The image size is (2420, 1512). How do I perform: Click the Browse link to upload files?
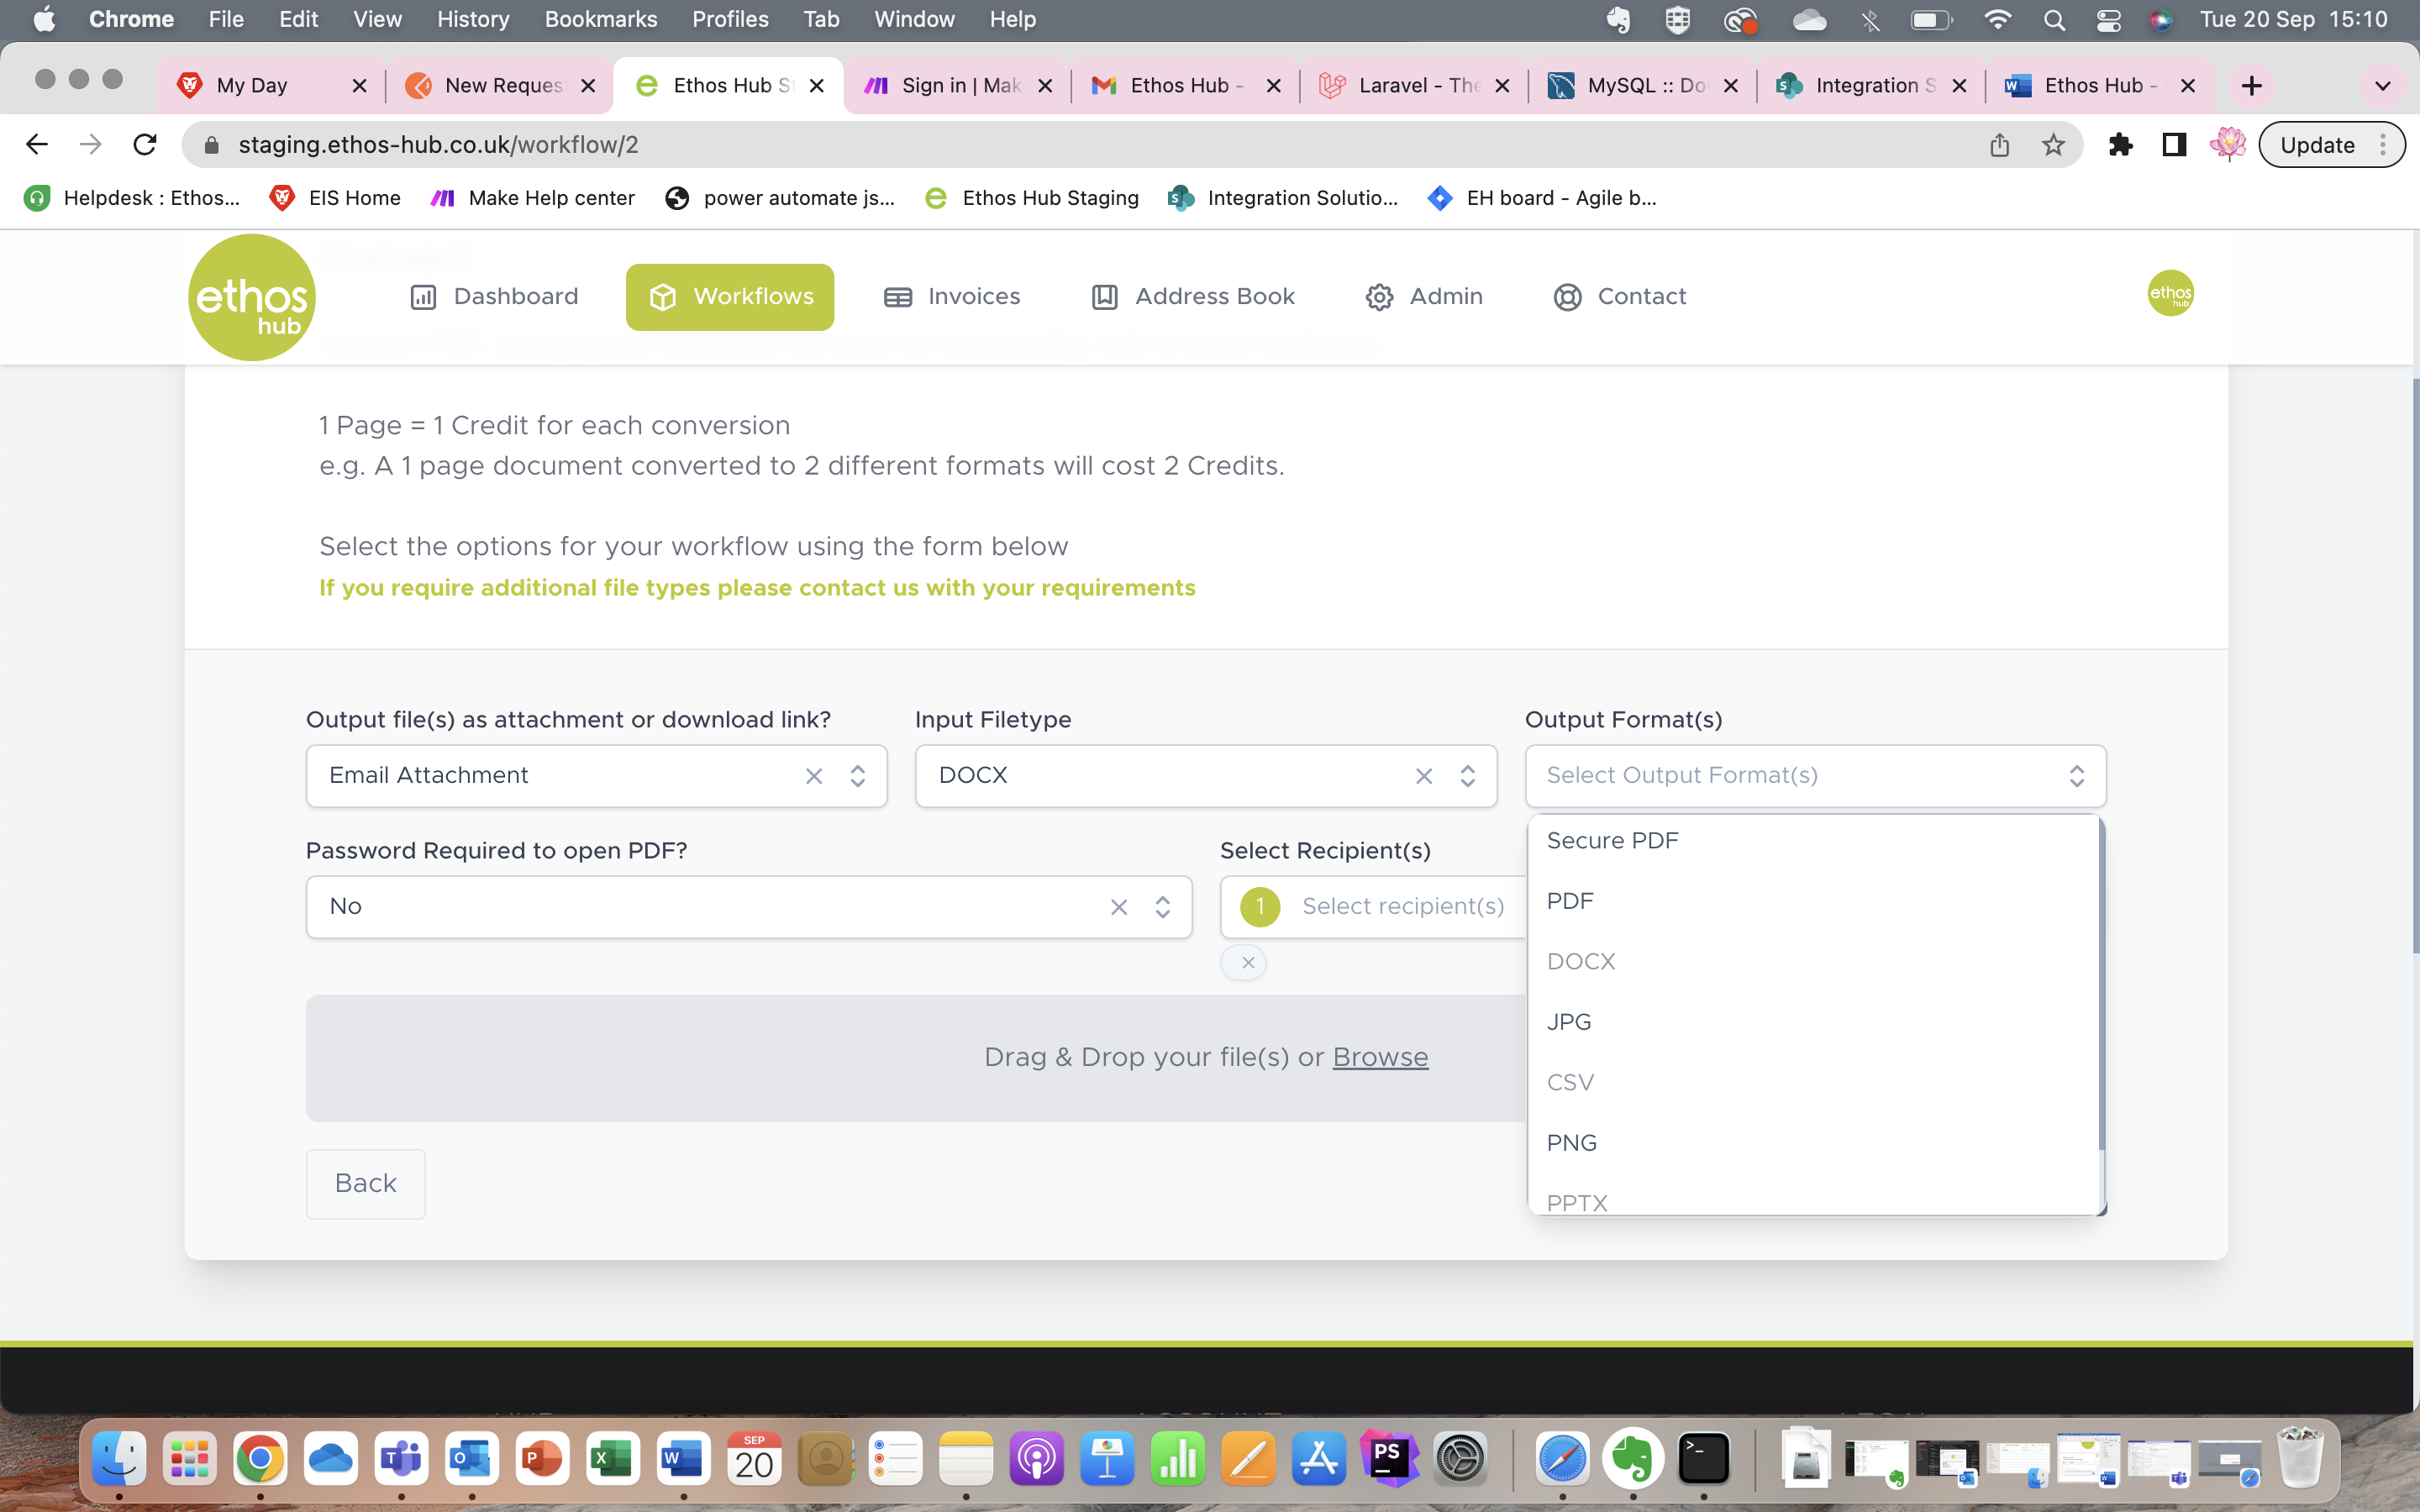pos(1380,1056)
